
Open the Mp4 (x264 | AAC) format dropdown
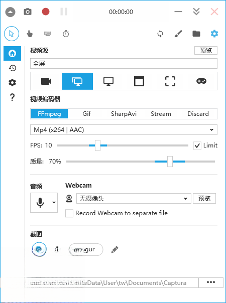coord(124,129)
